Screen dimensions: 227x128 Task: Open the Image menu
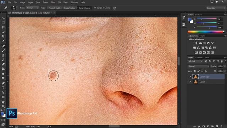click(22, 2)
